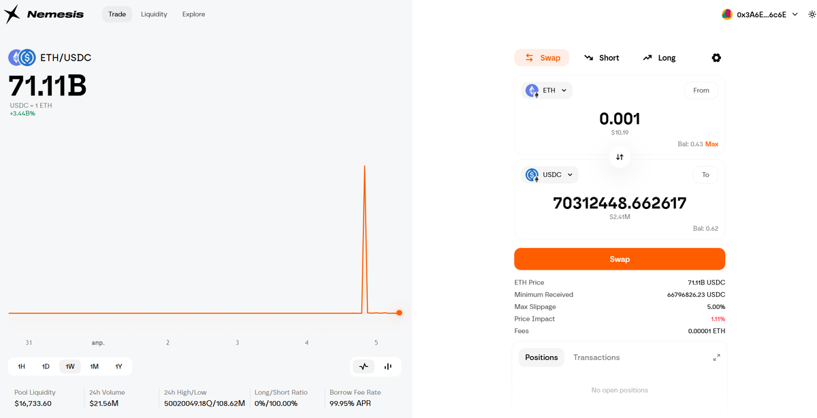Select the 1D chart timeframe
Screen dimensions: 817x418
tap(46, 366)
